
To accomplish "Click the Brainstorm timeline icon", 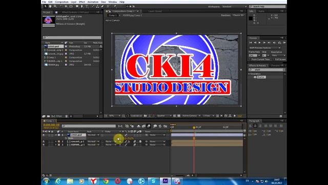I will point(155,126).
